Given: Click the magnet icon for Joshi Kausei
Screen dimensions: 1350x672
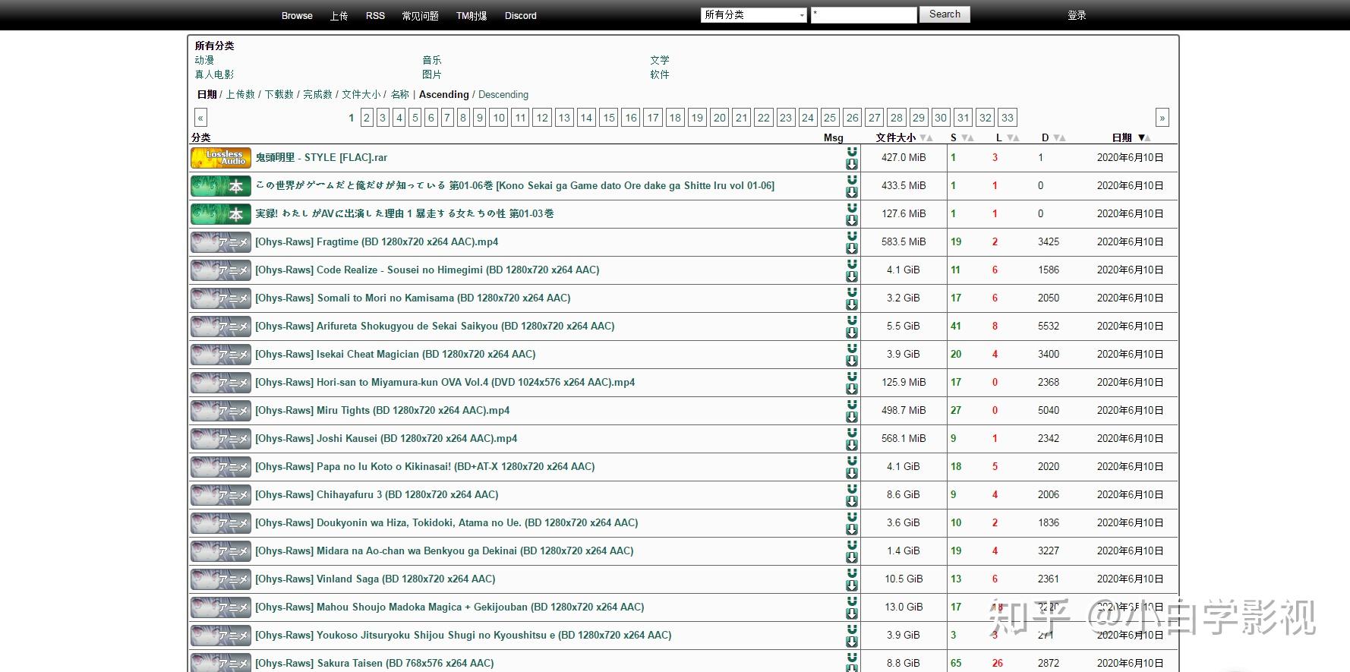Looking at the screenshot, I should (x=852, y=433).
